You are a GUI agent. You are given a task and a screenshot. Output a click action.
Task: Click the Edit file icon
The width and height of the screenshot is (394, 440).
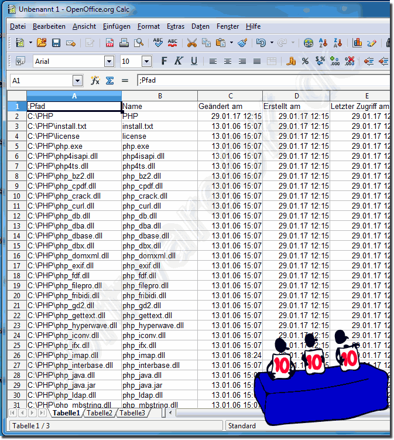90,43
